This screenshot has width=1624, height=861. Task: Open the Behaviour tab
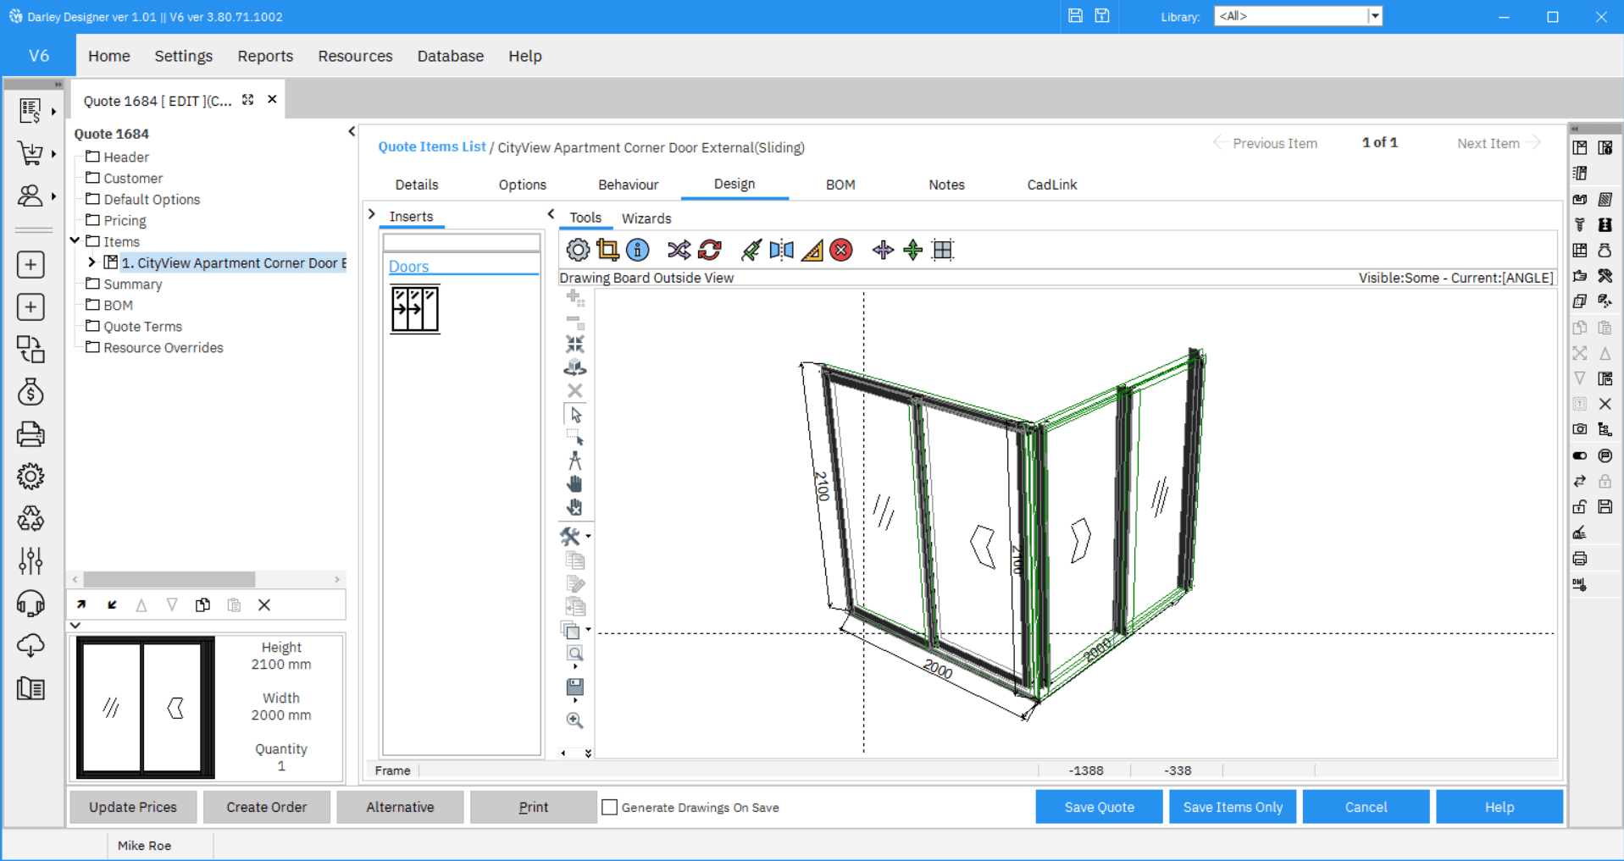[628, 185]
